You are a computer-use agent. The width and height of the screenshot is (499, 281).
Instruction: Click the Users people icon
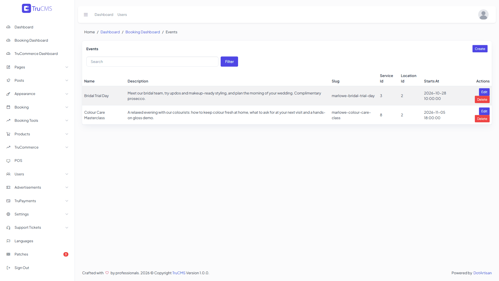coord(8,174)
